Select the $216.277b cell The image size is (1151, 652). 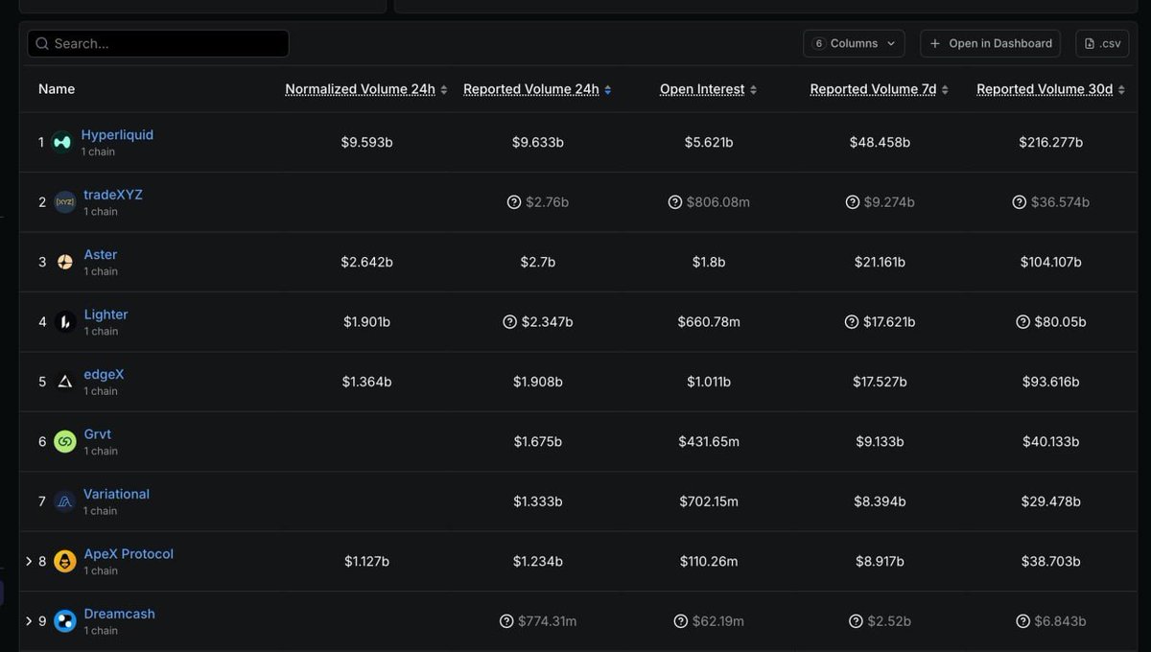(1051, 142)
